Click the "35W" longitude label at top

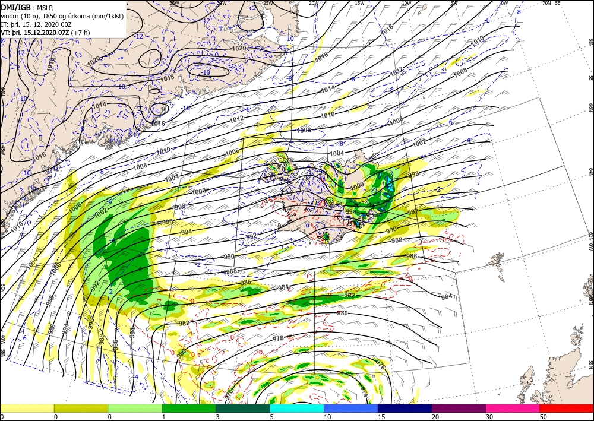click(x=174, y=2)
